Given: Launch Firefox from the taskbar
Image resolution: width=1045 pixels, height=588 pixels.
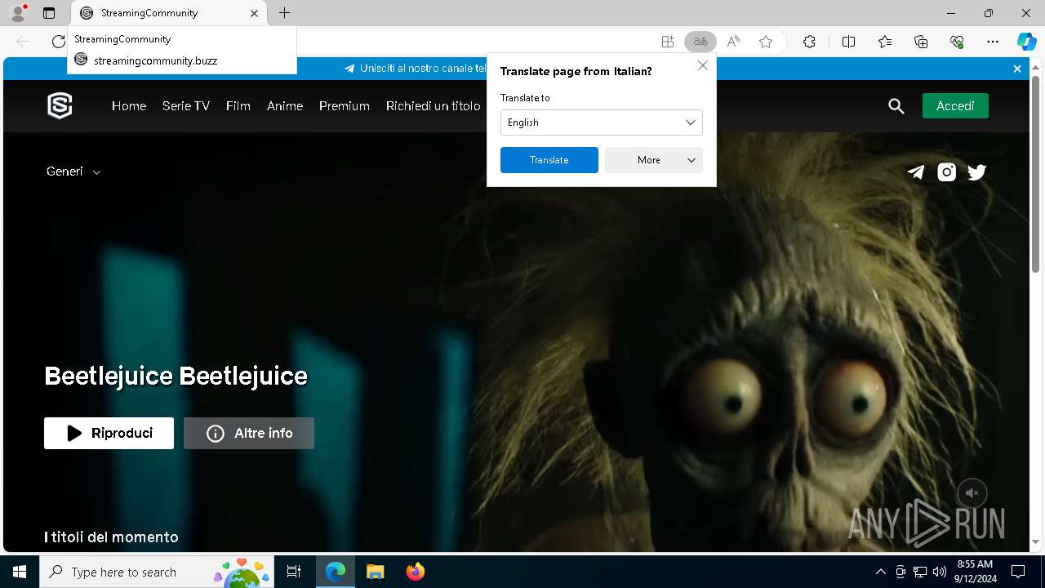Looking at the screenshot, I should tap(416, 572).
